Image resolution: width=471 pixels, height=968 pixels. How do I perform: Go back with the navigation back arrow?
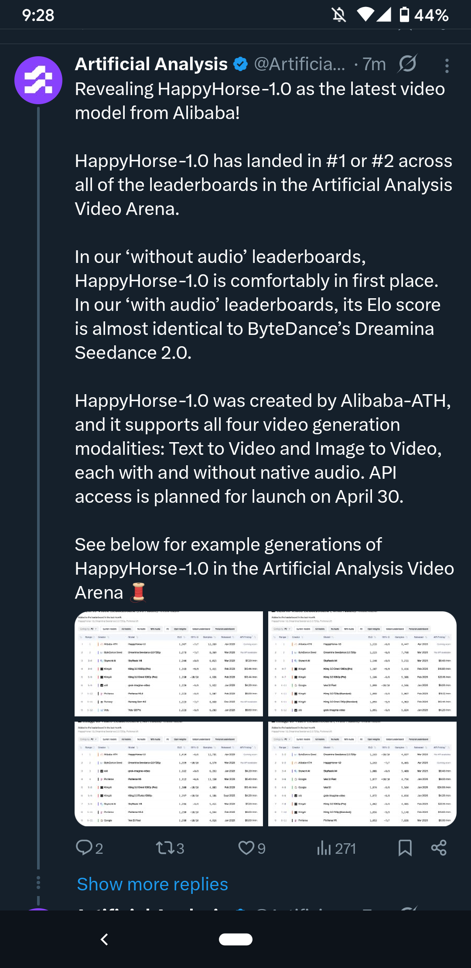click(104, 939)
